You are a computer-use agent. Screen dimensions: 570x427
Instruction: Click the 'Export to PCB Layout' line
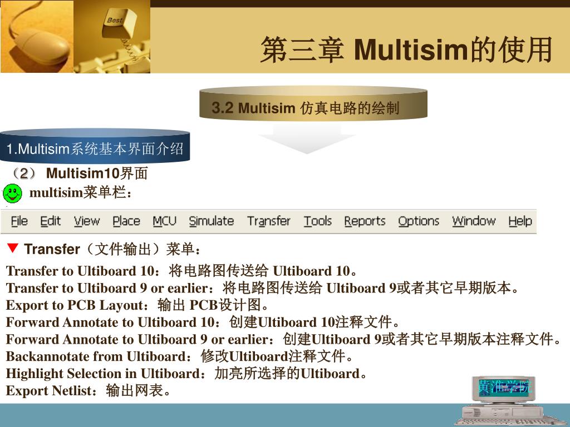pyautogui.click(x=137, y=305)
